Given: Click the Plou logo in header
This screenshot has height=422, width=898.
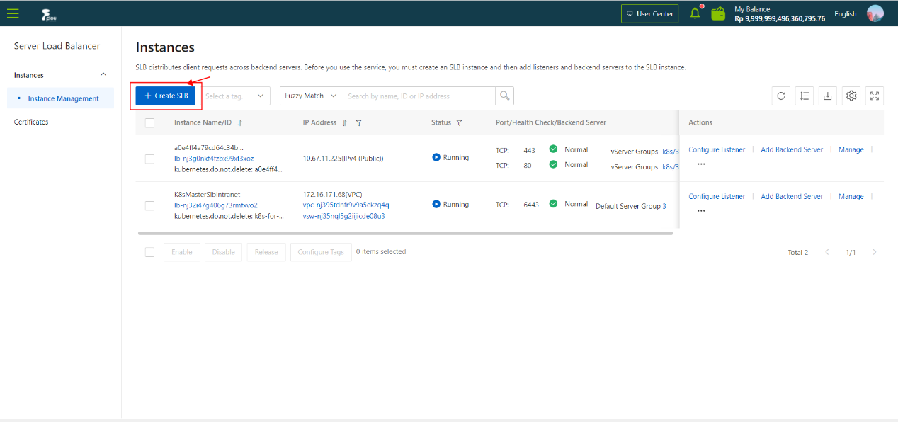Looking at the screenshot, I should [x=48, y=13].
